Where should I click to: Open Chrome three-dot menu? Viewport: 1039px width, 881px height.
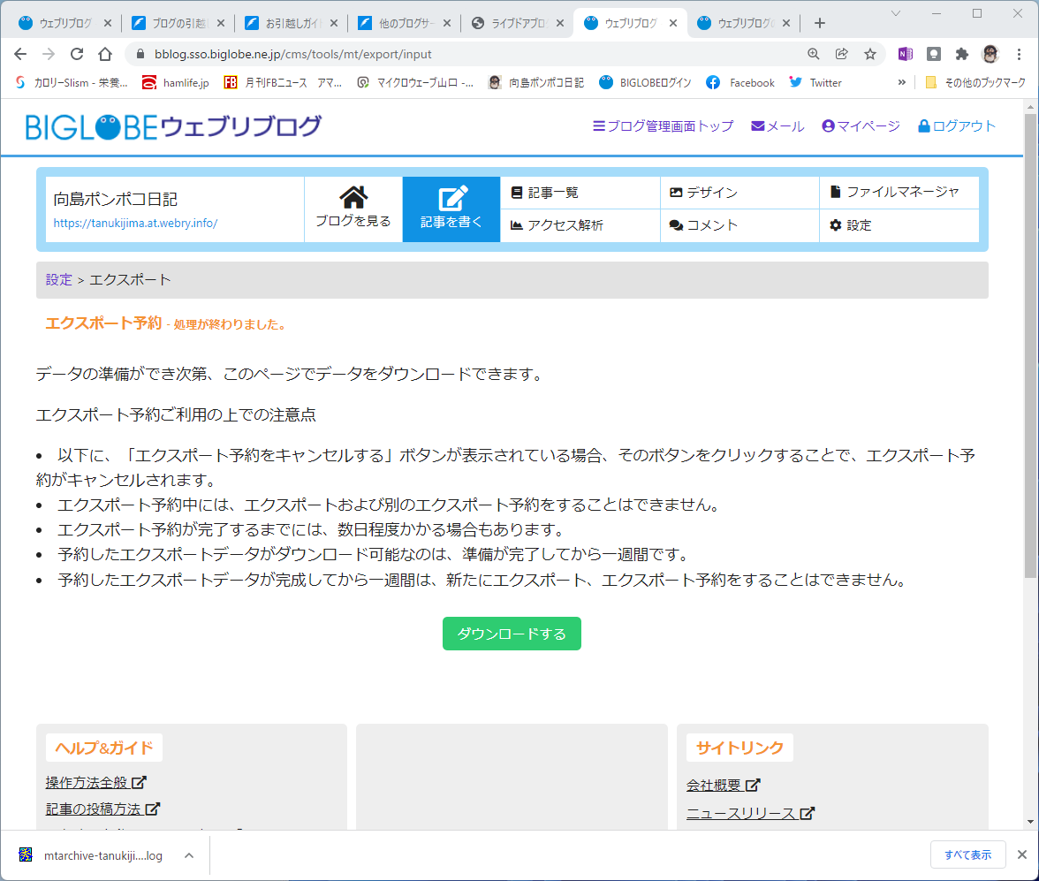[1020, 55]
